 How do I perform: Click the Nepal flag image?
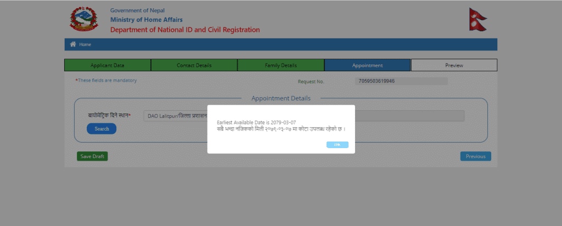pyautogui.click(x=478, y=19)
